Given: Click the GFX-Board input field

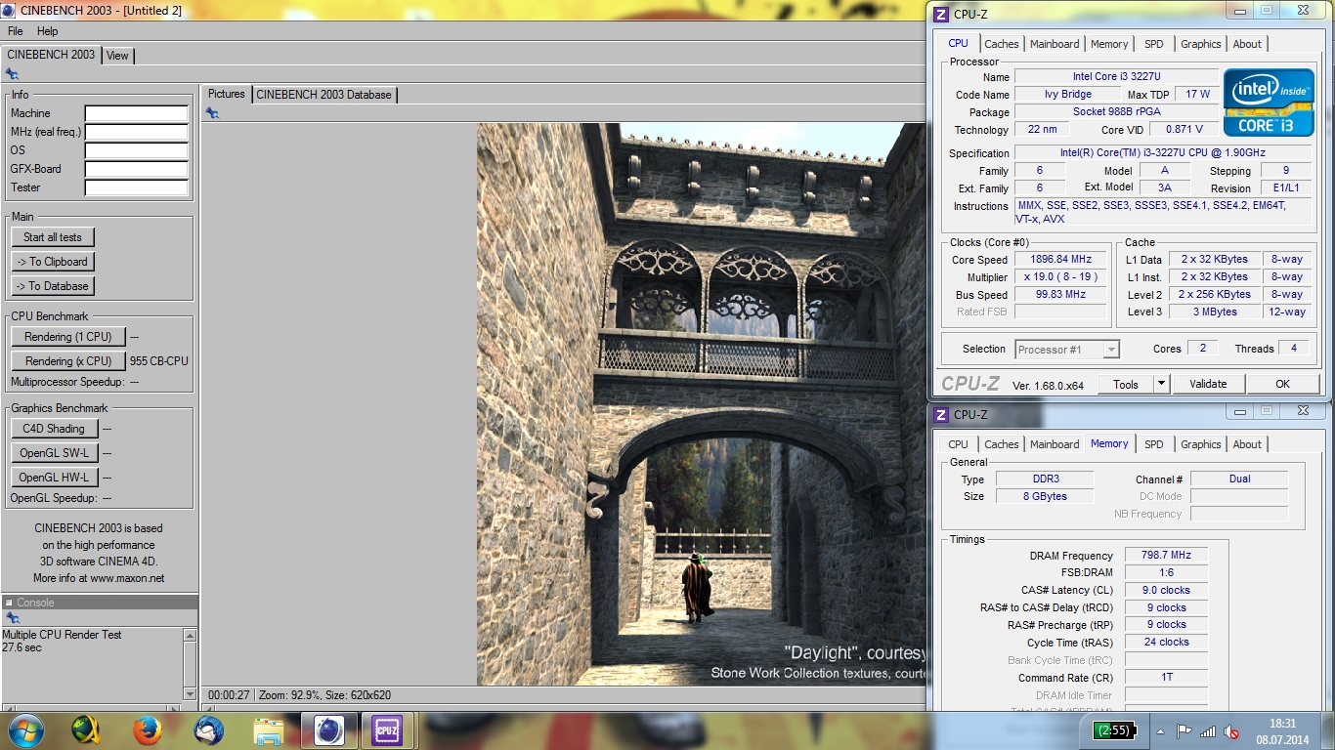Looking at the screenshot, I should coord(136,170).
